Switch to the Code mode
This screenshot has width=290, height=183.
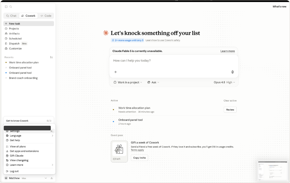coord(46,16)
